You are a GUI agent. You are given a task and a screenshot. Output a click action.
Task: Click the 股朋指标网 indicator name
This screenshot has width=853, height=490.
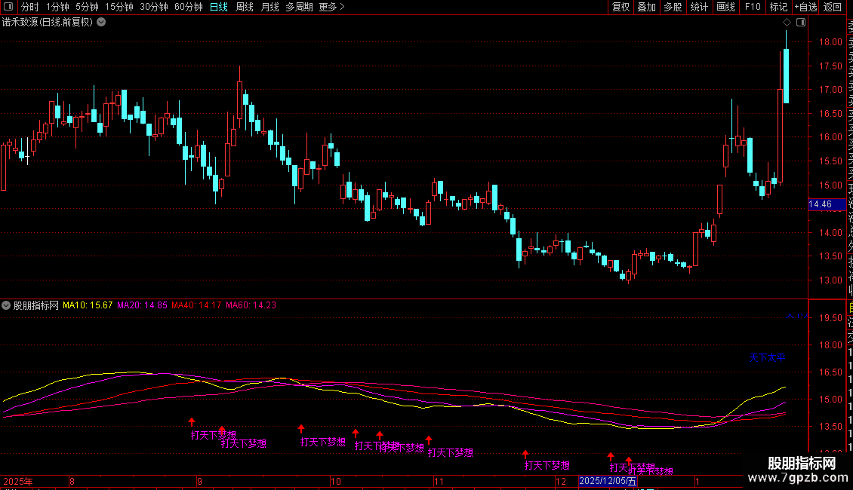click(x=36, y=305)
